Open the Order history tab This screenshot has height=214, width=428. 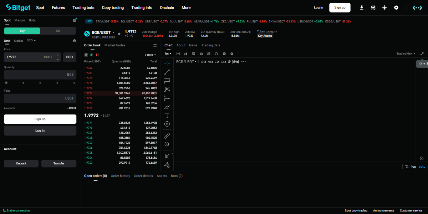pos(121,176)
